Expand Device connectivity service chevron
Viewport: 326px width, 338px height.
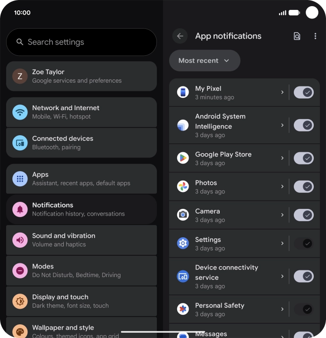(x=282, y=277)
